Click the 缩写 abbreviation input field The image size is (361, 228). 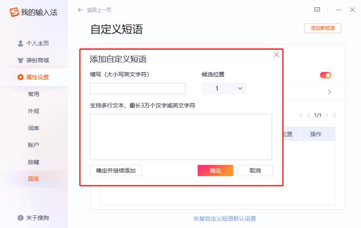point(138,88)
